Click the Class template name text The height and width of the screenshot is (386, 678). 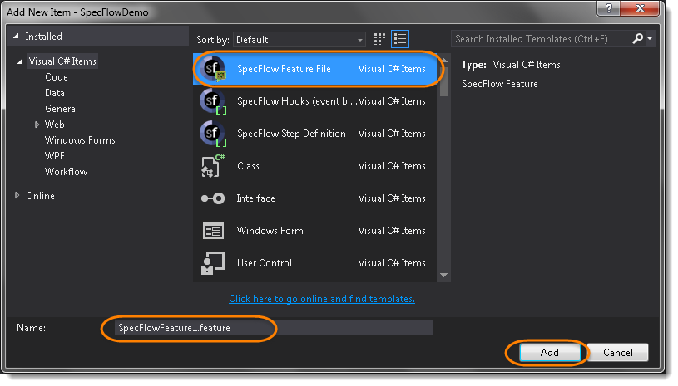coord(248,166)
